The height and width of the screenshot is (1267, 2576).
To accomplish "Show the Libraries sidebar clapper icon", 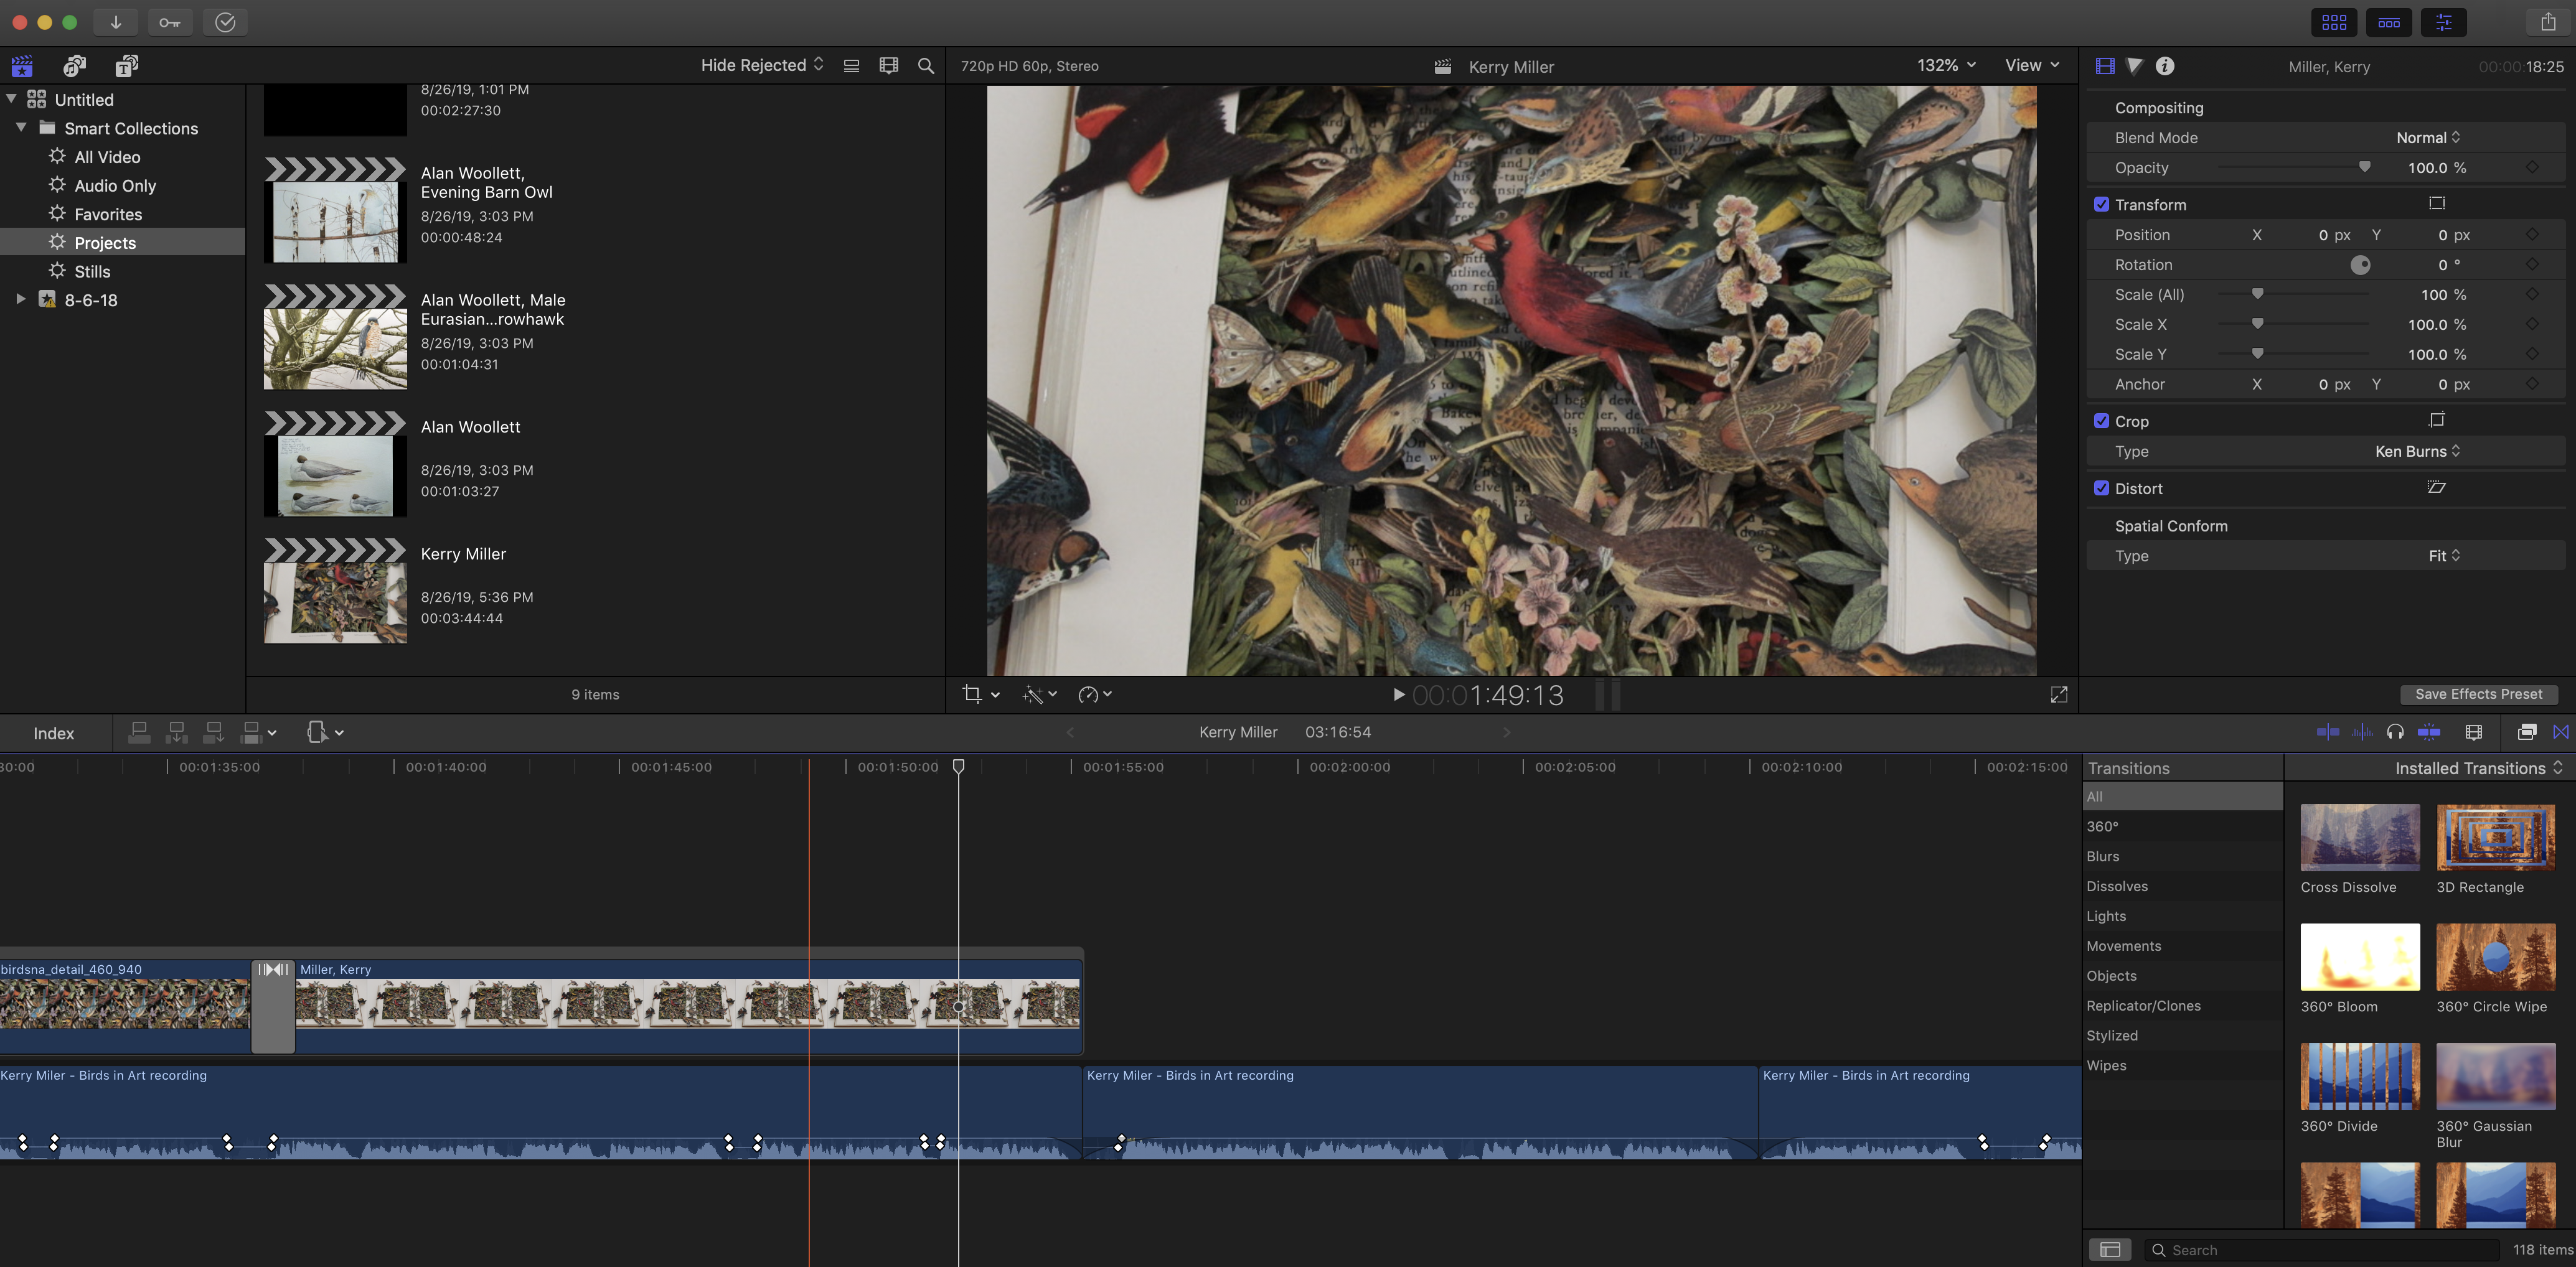I will click(22, 66).
